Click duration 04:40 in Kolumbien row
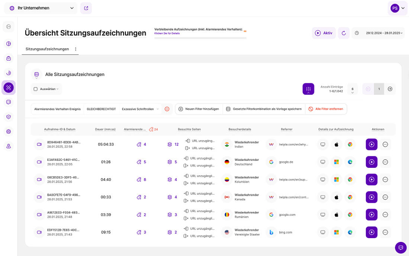 point(106,180)
